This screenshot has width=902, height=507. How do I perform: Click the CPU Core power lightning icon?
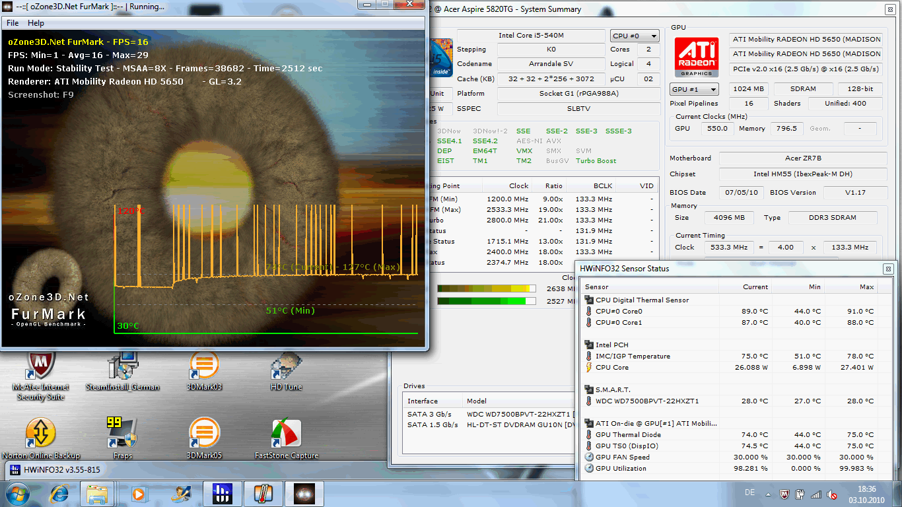589,368
